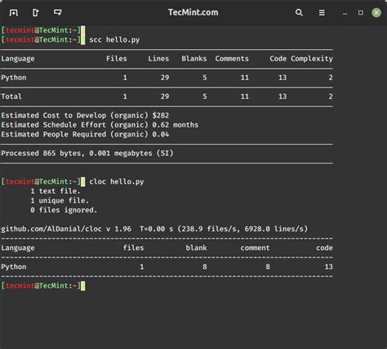The image size is (387, 349).
Task: Minimize the TecMint.com terminal window
Action: (345, 13)
